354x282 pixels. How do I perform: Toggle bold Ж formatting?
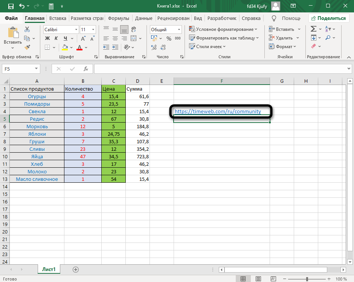click(47, 38)
